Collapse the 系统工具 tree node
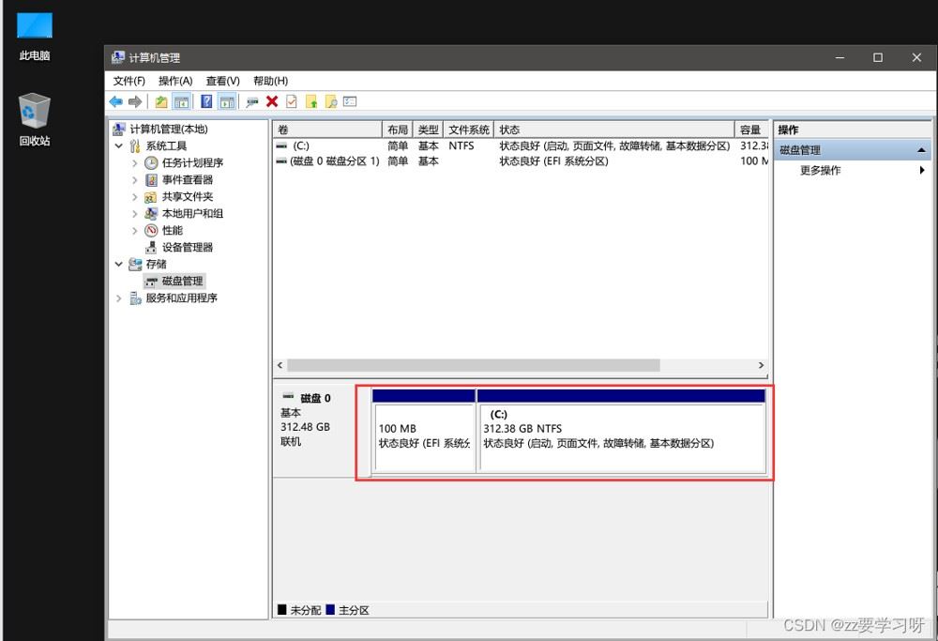 [118, 146]
